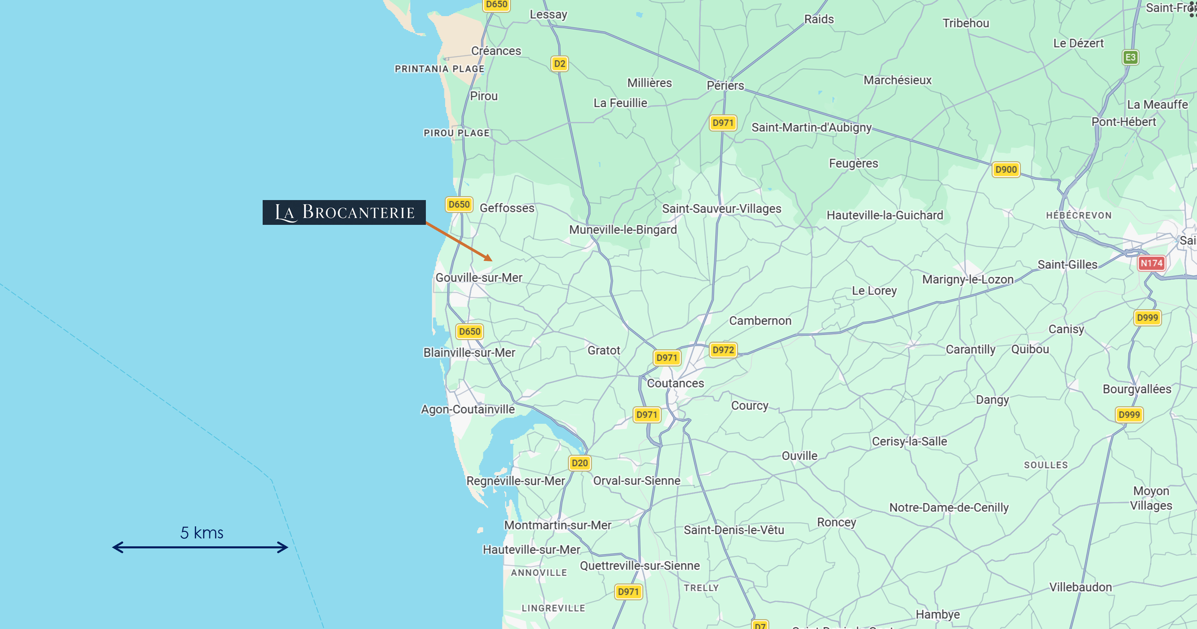
Task: Click the green E3 route shield
Action: 1130,57
